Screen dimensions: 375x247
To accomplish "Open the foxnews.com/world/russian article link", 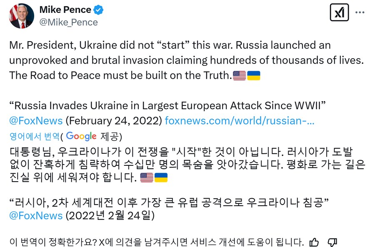I will tap(240, 121).
